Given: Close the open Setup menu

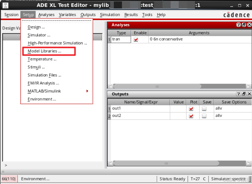Looking at the screenshot, I should [28, 15].
